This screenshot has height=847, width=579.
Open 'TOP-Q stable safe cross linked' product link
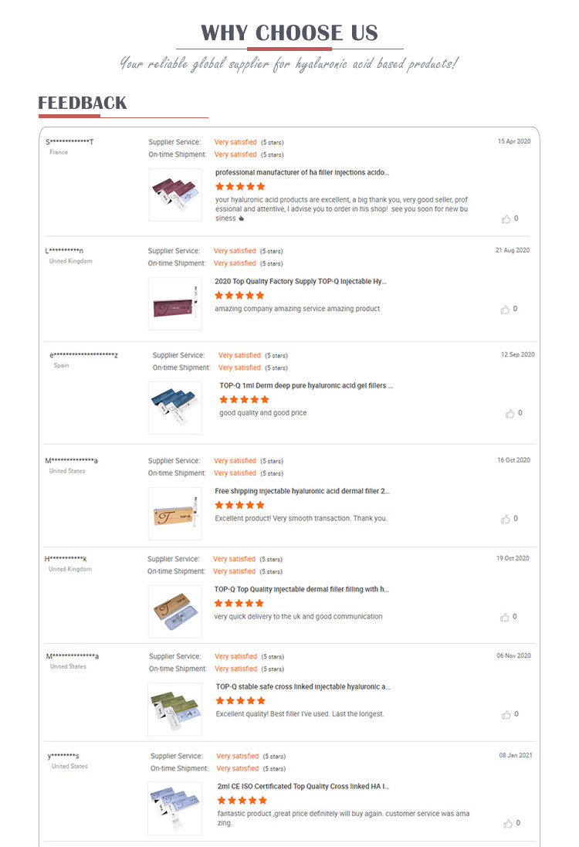coord(303,686)
